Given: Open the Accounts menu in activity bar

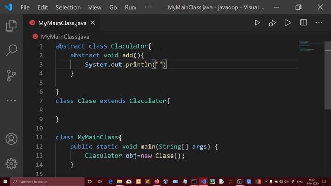Looking at the screenshot, I should 11,139.
